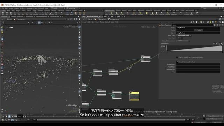The height and width of the screenshot is (126, 224).
Task: Click the network view back arrow icon
Action: point(83,19)
